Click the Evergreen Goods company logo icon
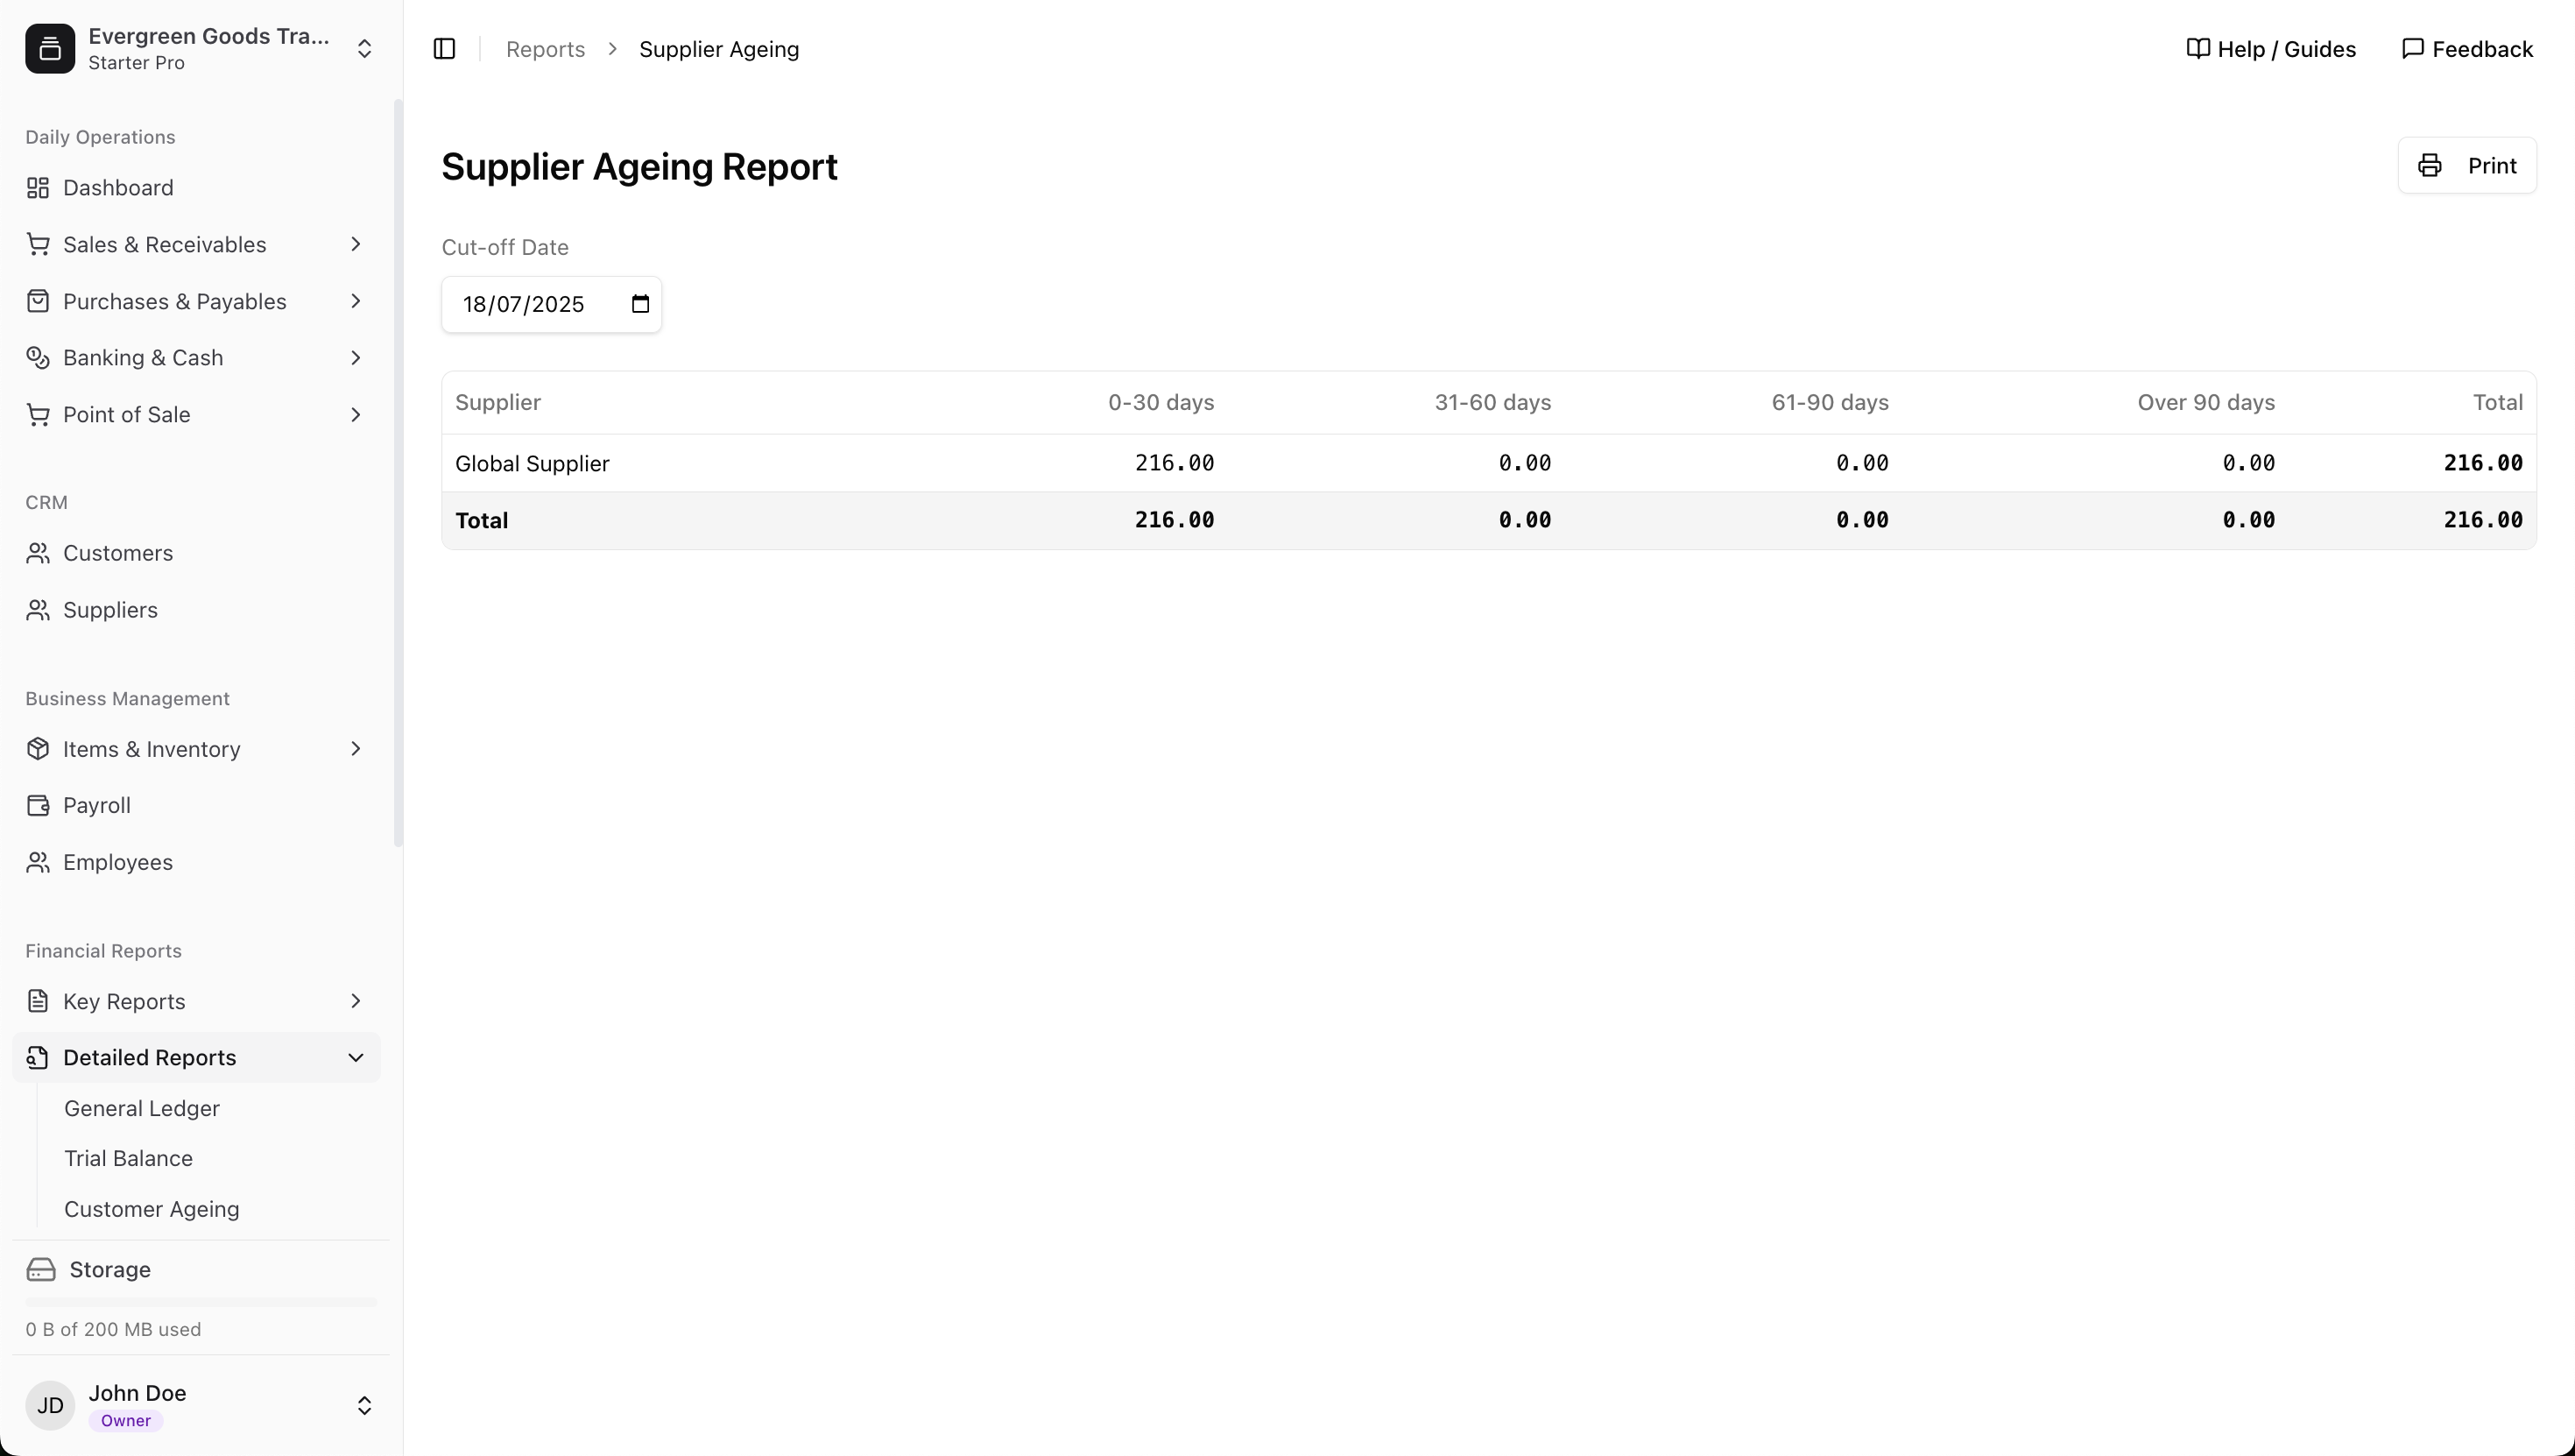 pyautogui.click(x=50, y=49)
